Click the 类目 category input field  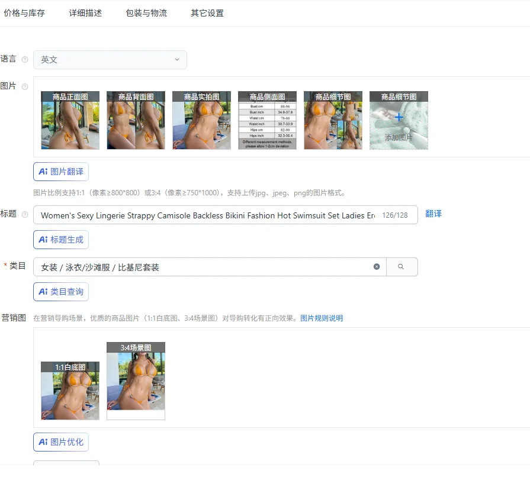pyautogui.click(x=210, y=267)
